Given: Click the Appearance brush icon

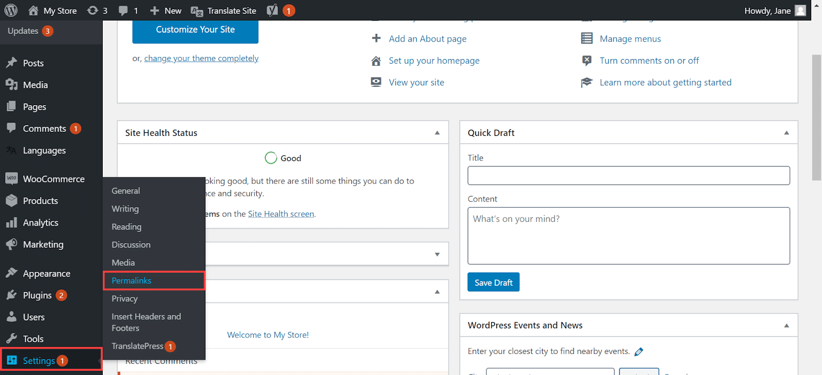Looking at the screenshot, I should coord(11,273).
